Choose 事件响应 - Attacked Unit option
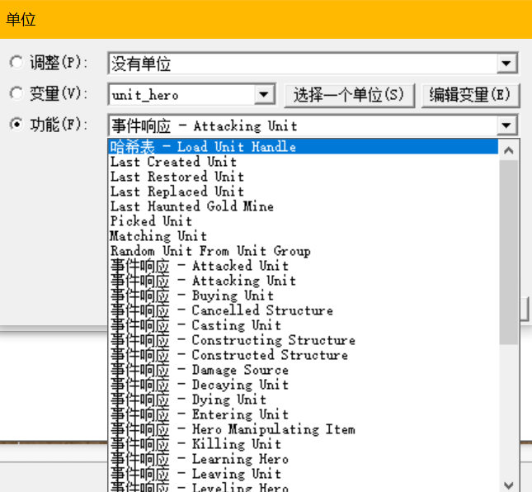This screenshot has height=492, width=532. pos(200,266)
